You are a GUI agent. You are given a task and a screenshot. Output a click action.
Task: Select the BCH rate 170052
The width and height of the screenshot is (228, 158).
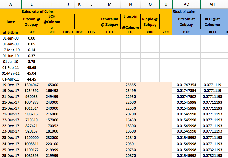point(52,126)
